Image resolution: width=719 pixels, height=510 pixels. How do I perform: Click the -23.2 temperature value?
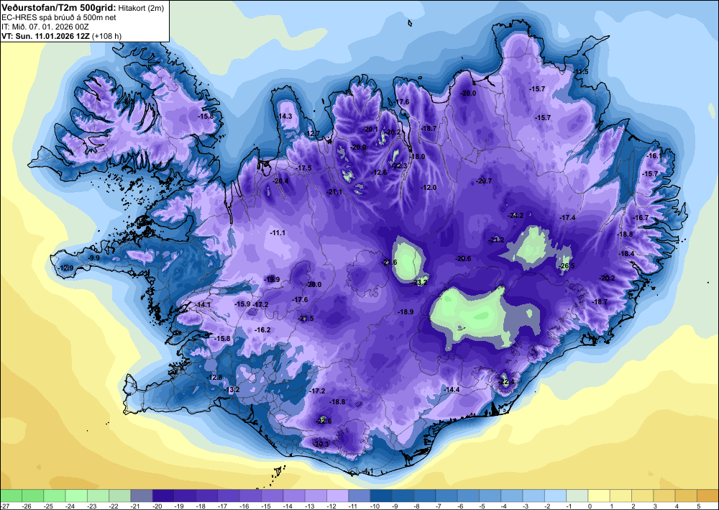[x=420, y=283]
